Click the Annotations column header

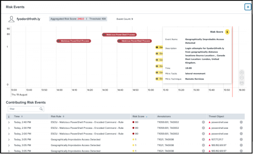click(164, 117)
